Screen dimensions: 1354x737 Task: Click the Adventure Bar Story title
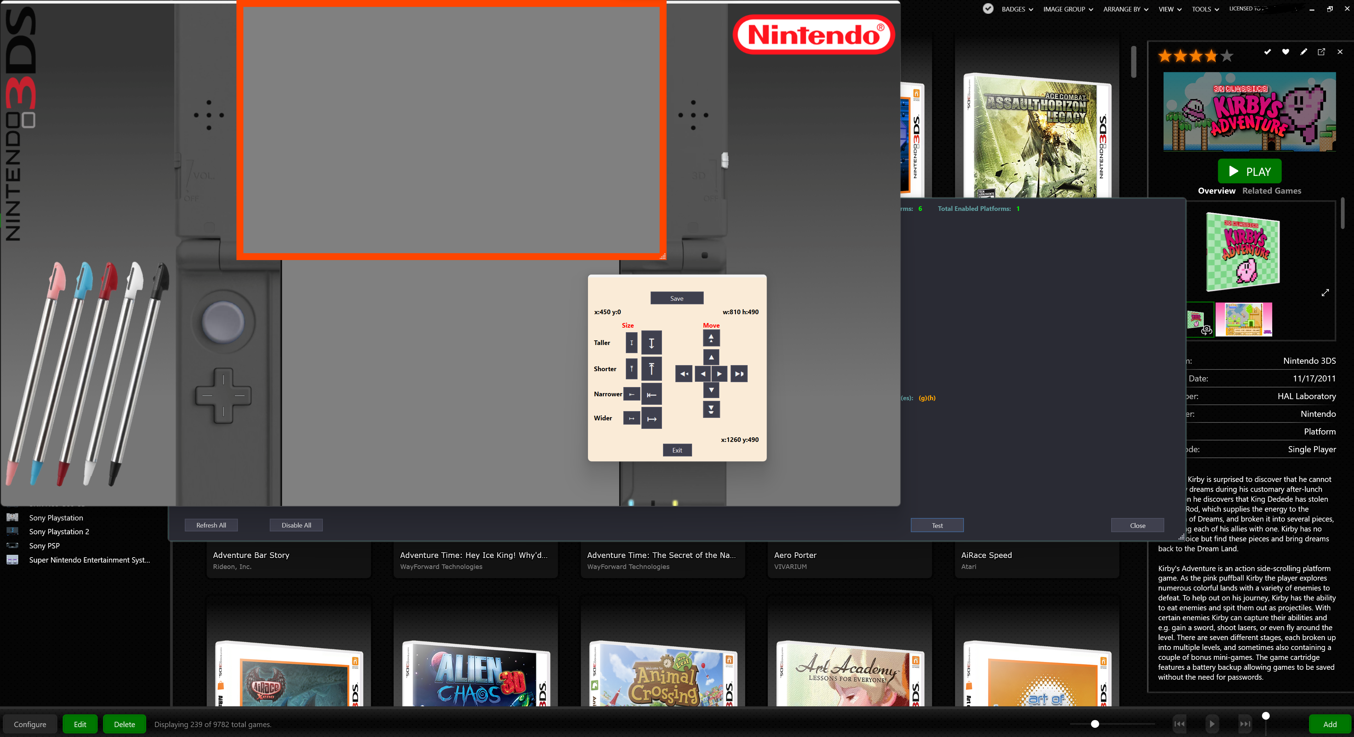pyautogui.click(x=251, y=555)
